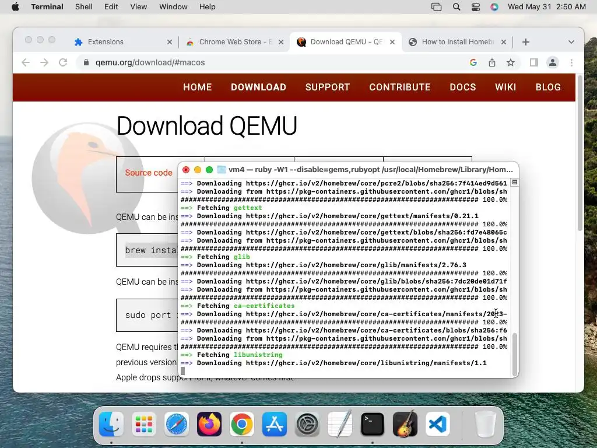Open the Trash in the dock
597x448 pixels.
(x=486, y=424)
